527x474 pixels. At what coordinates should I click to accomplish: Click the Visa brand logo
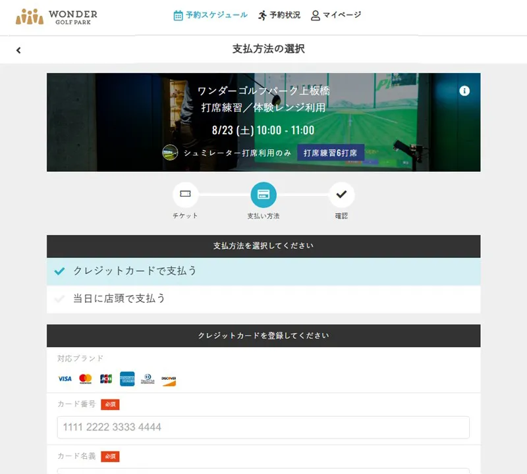point(65,379)
